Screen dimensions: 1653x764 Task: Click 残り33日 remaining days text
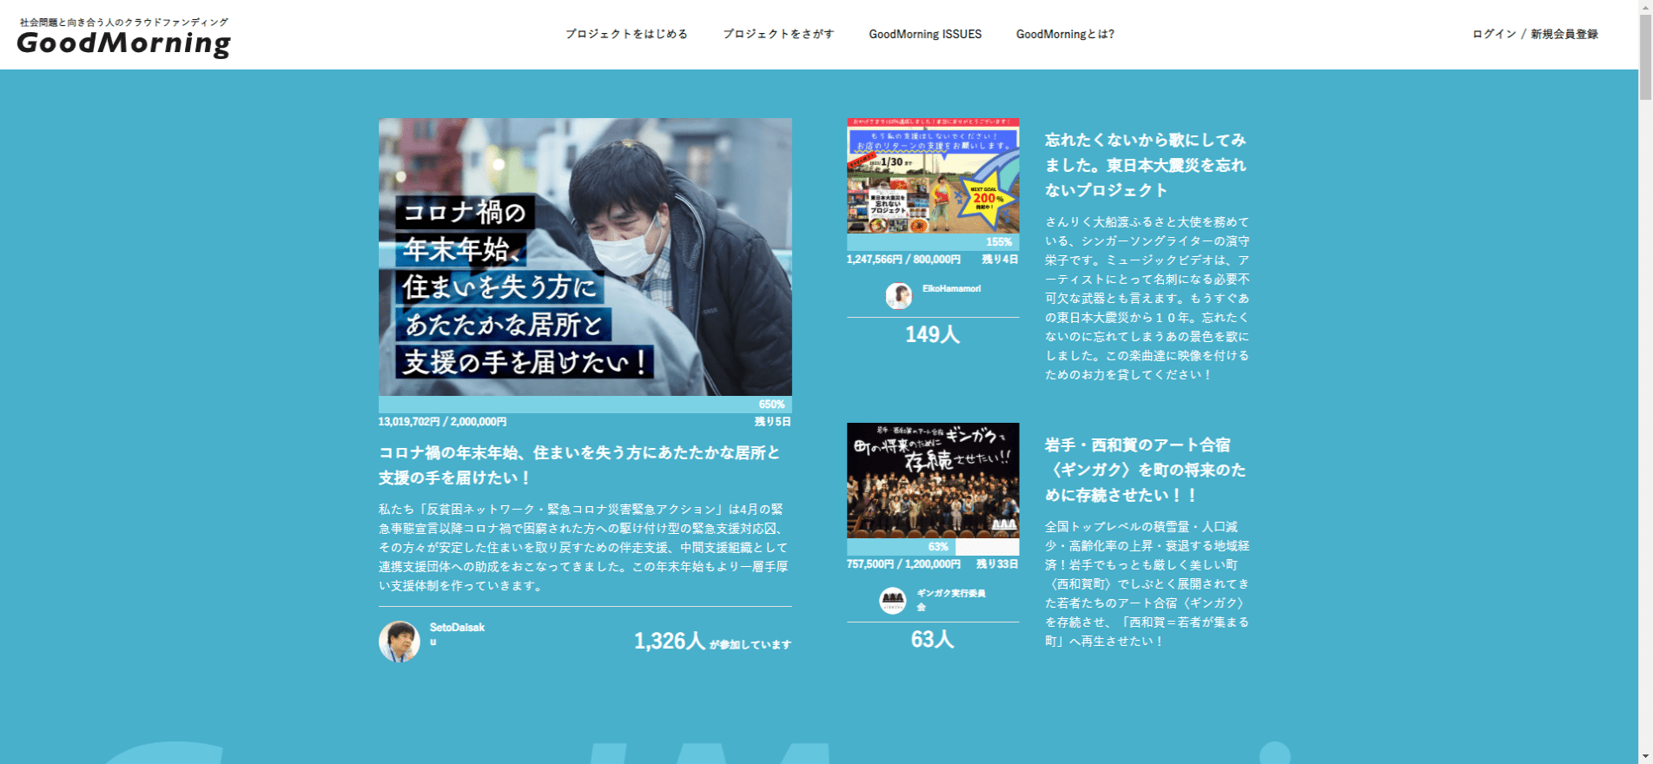point(997,563)
